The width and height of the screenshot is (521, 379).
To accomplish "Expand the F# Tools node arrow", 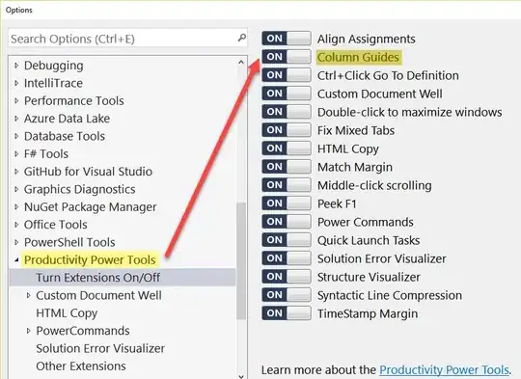I will (x=16, y=153).
